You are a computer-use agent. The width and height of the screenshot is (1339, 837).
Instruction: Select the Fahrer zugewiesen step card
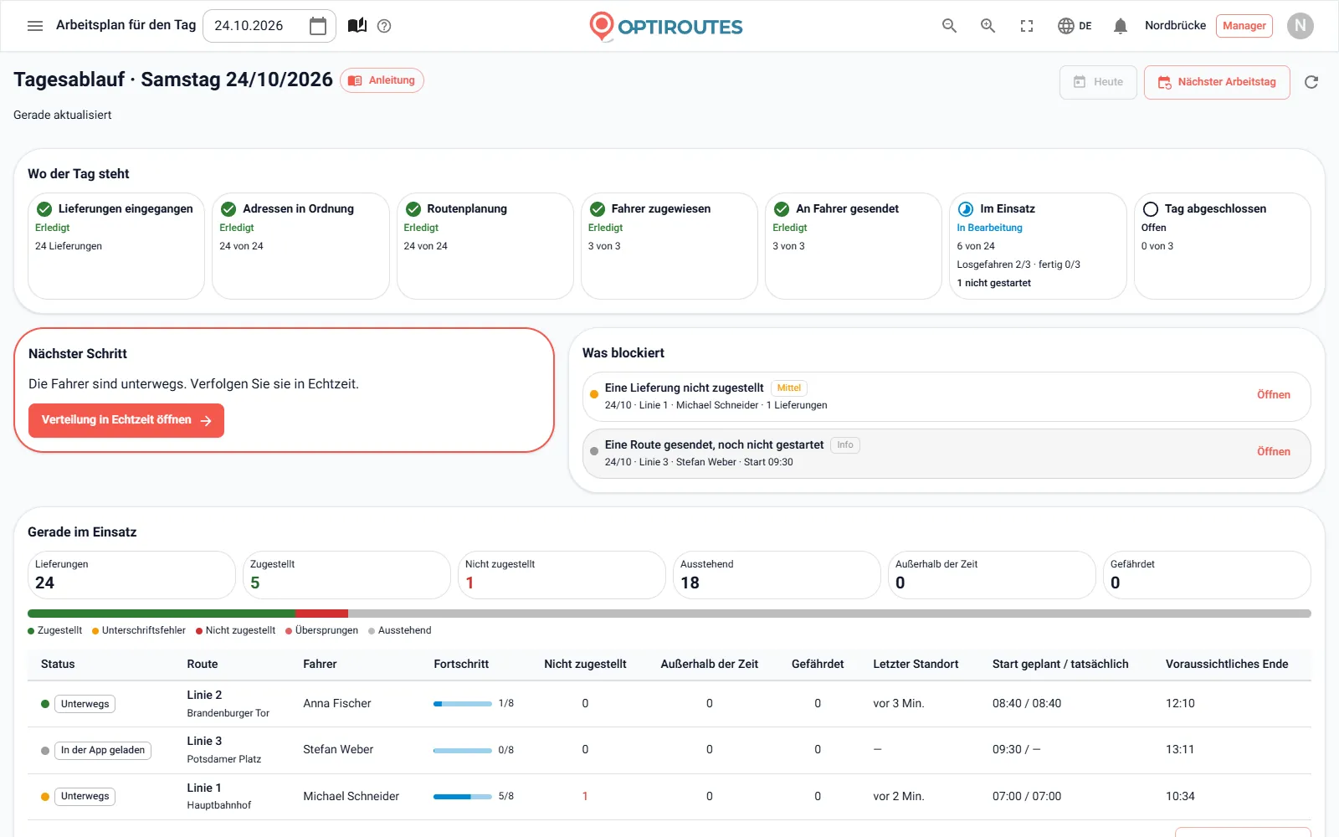tap(669, 246)
